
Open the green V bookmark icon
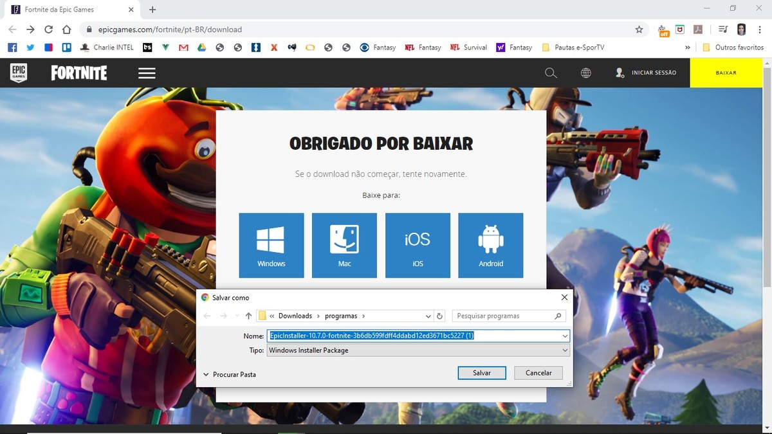[x=165, y=48]
